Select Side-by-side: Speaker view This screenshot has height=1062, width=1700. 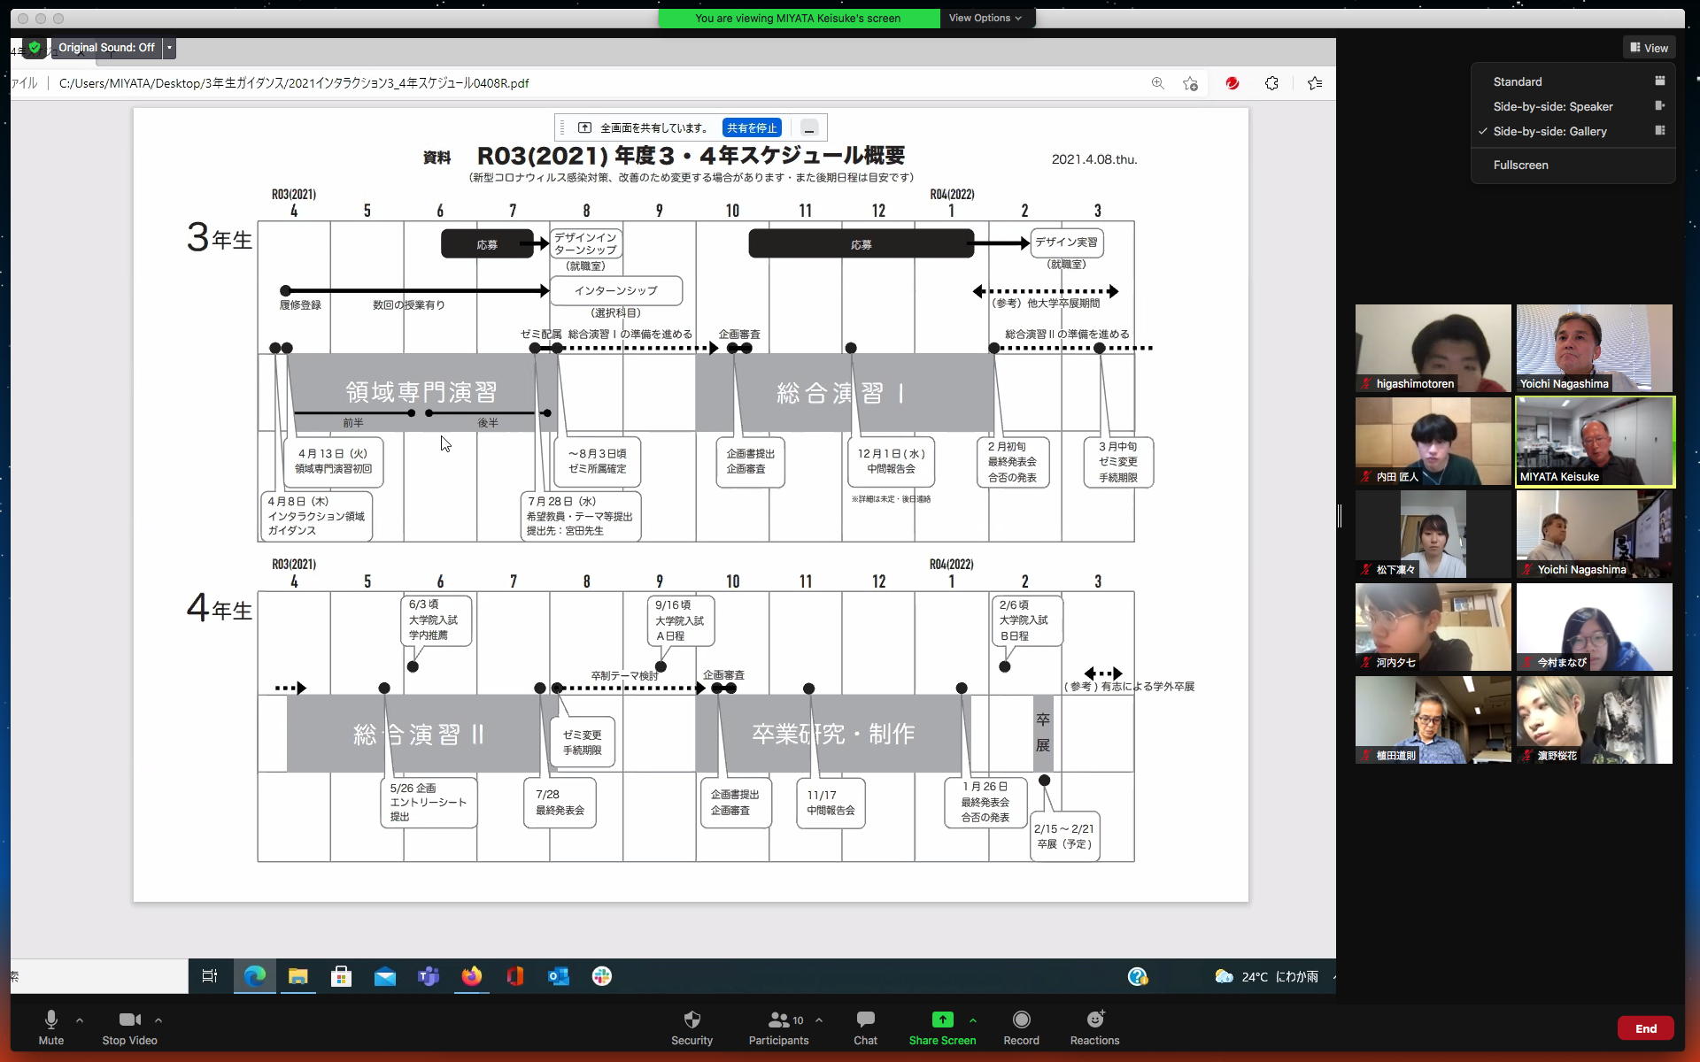(x=1552, y=106)
